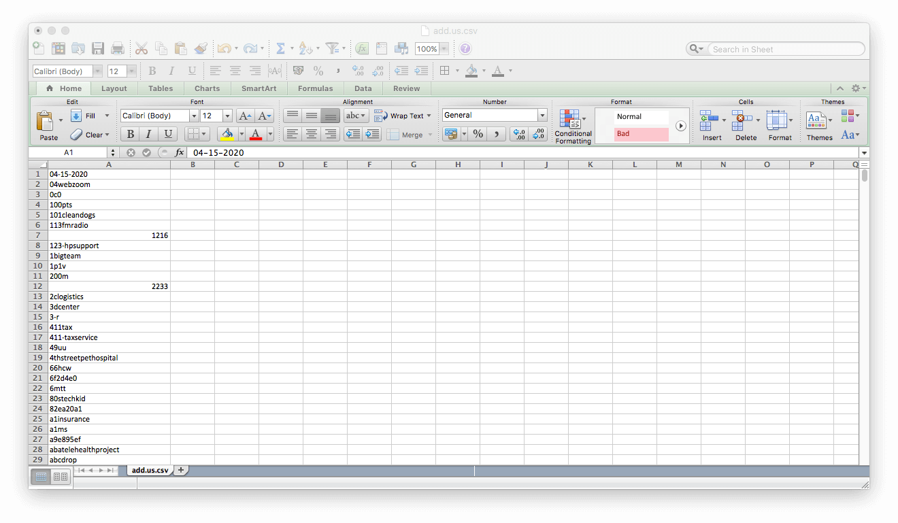
Task: Activate the Format Painter brush icon
Action: (x=200, y=48)
